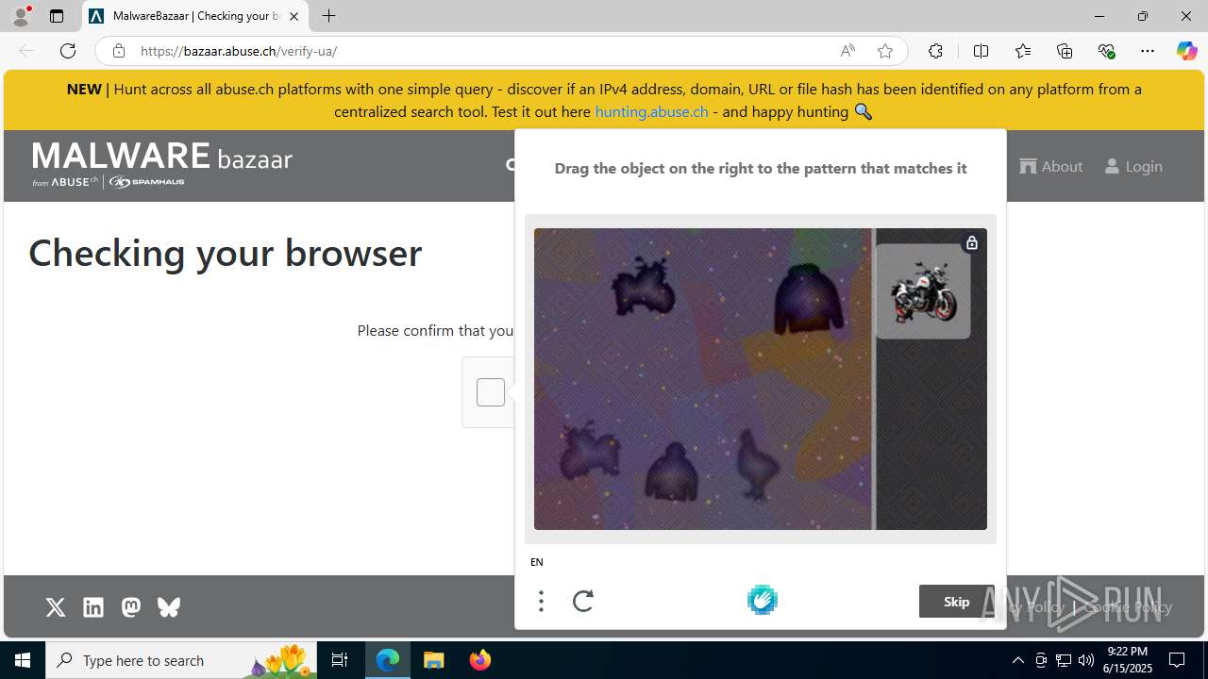Screen dimensions: 1208x679
Task: Open the browser profile icon
Action: [x=21, y=16]
